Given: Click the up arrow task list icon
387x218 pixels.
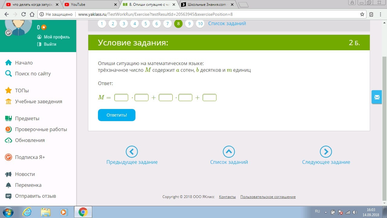Looking at the screenshot, I should [229, 152].
